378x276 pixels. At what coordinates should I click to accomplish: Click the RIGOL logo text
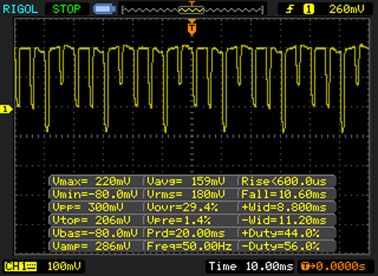coord(20,9)
